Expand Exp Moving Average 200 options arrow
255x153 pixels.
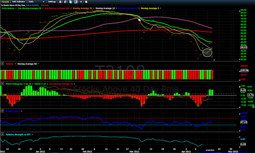[x=71, y=8]
